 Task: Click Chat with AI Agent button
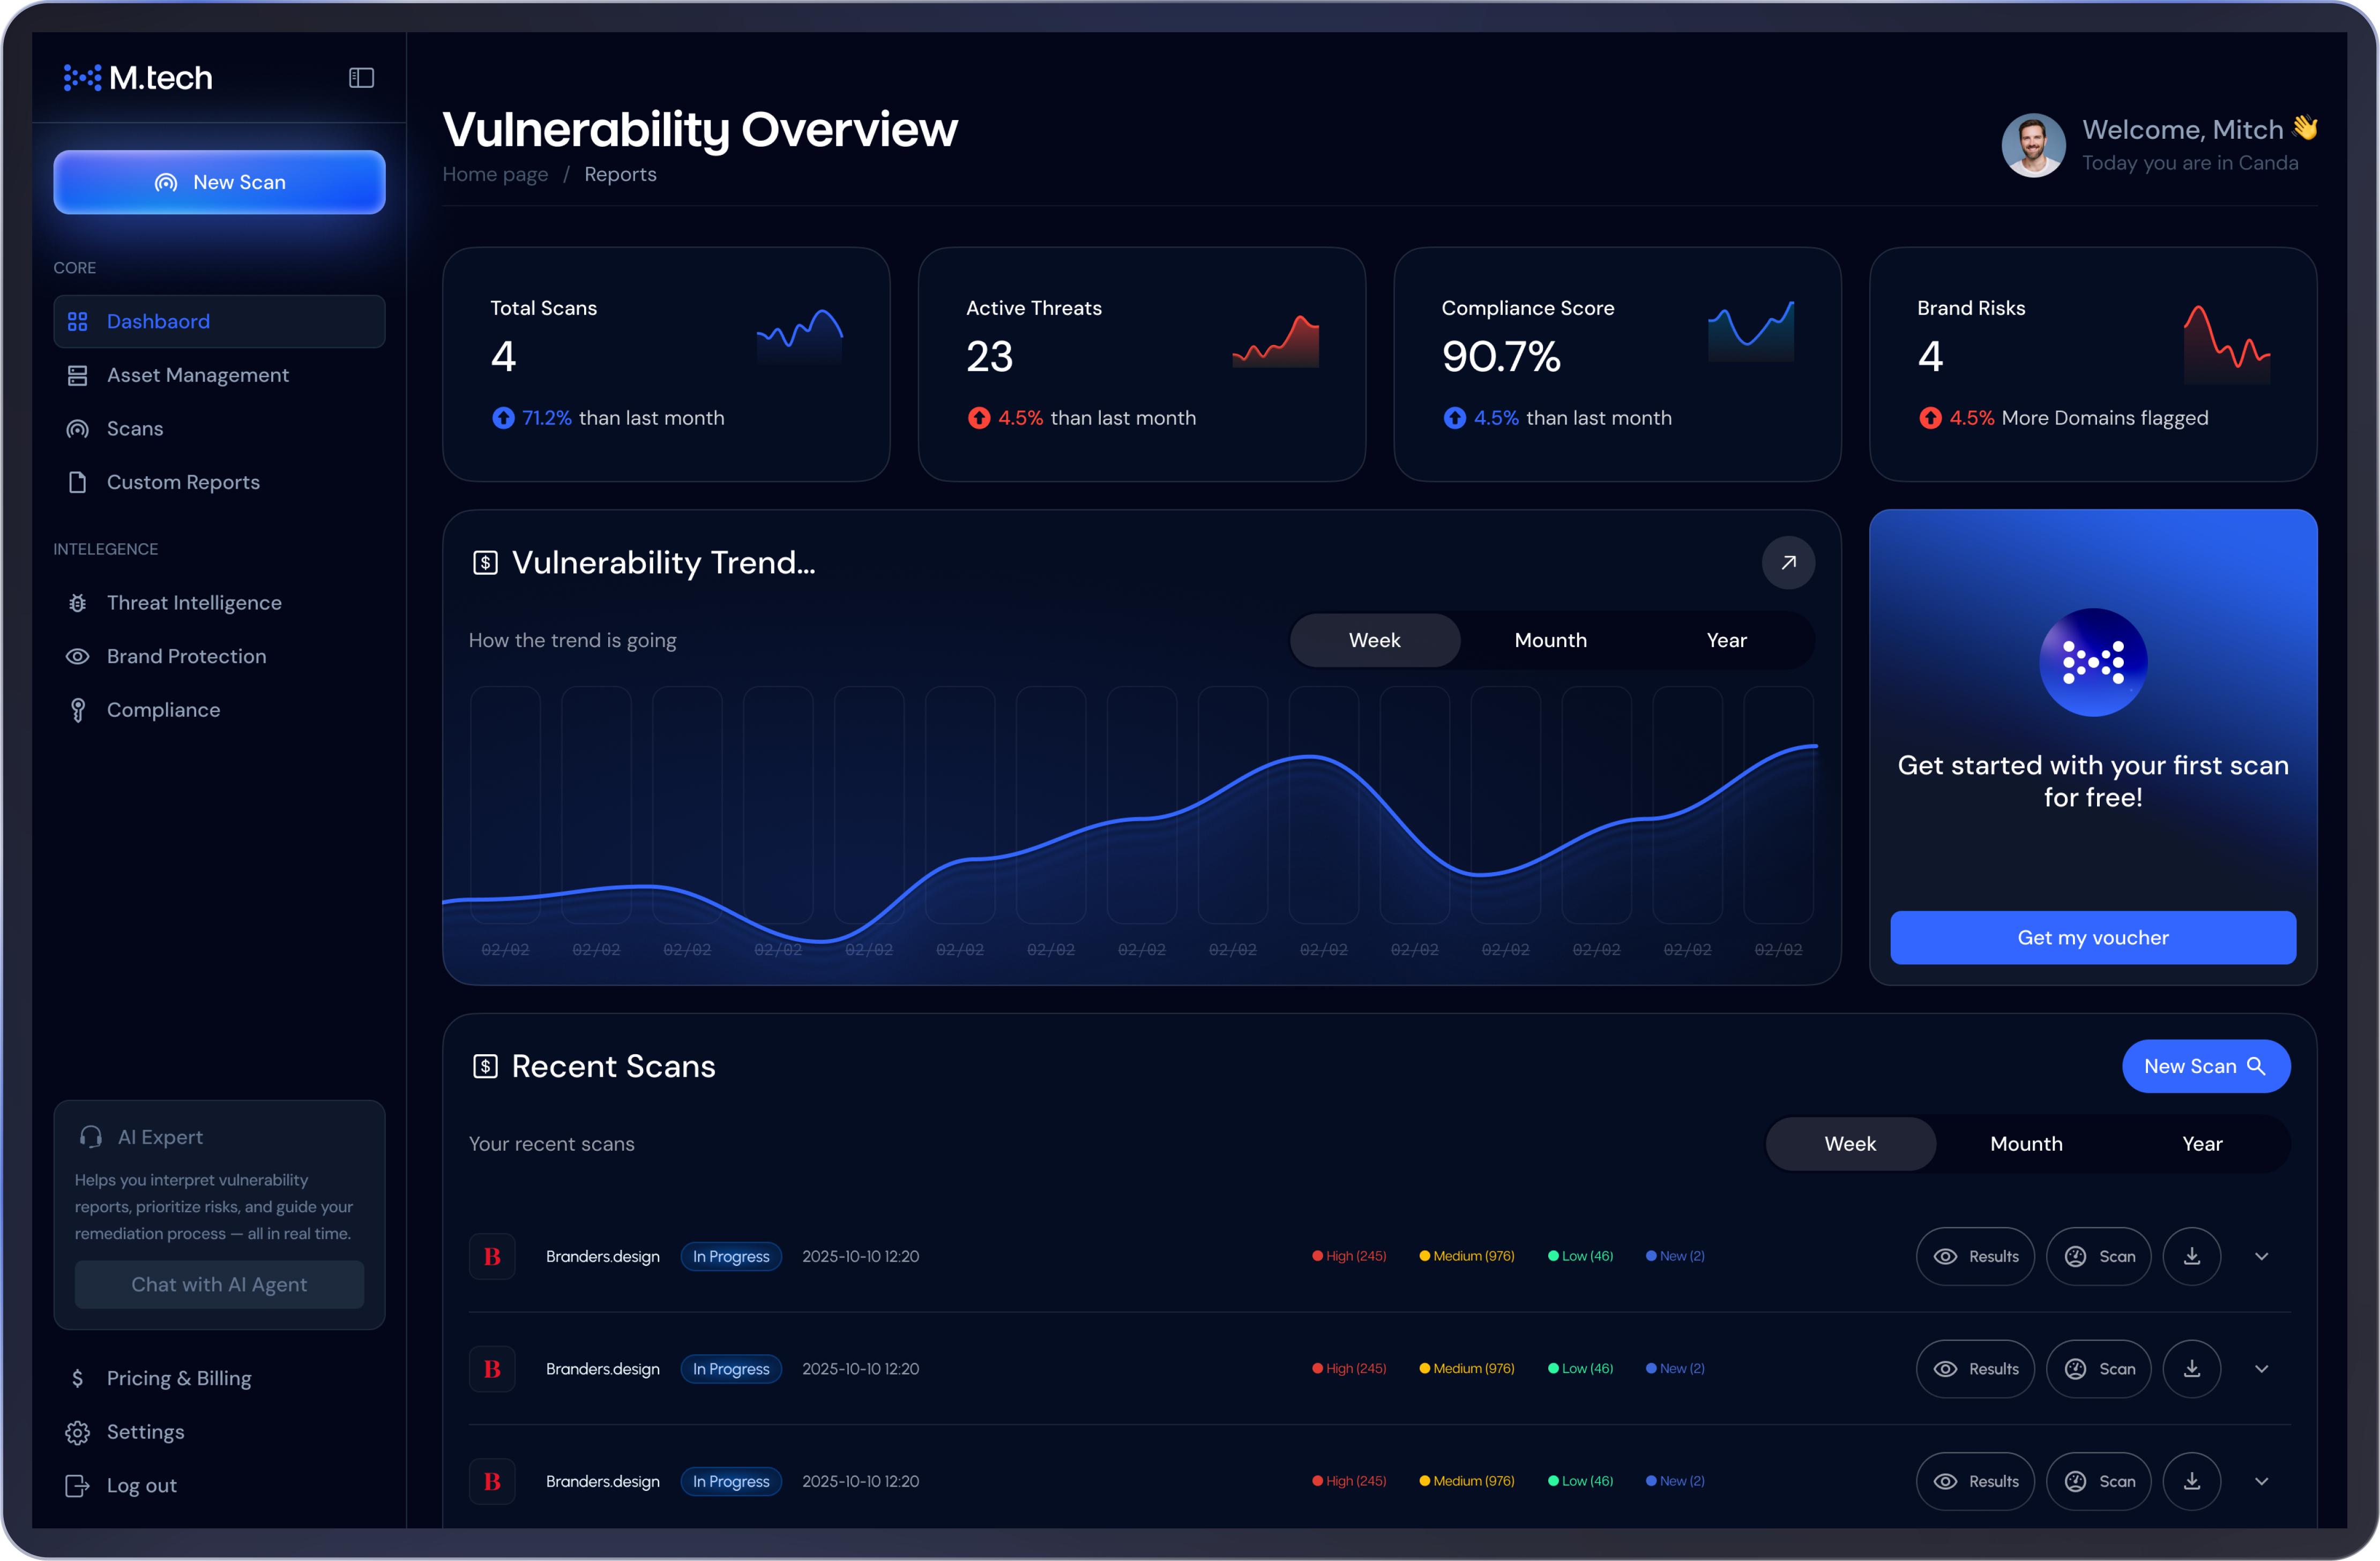(219, 1284)
